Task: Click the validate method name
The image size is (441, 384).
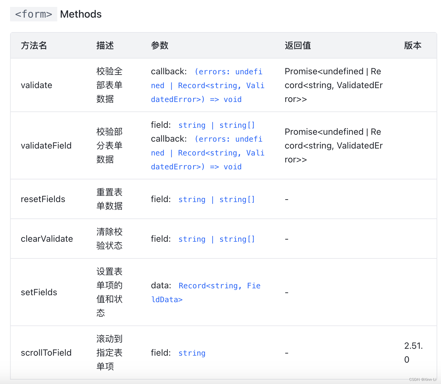Action: click(x=36, y=85)
